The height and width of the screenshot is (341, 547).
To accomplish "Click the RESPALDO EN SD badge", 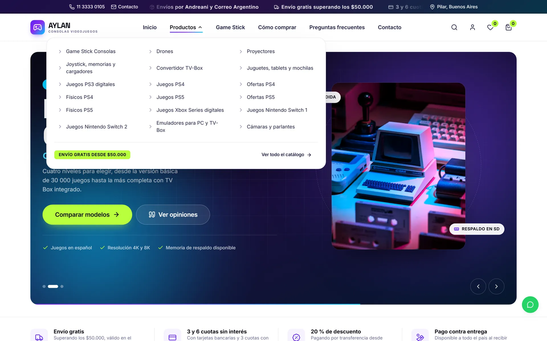I will (477, 229).
